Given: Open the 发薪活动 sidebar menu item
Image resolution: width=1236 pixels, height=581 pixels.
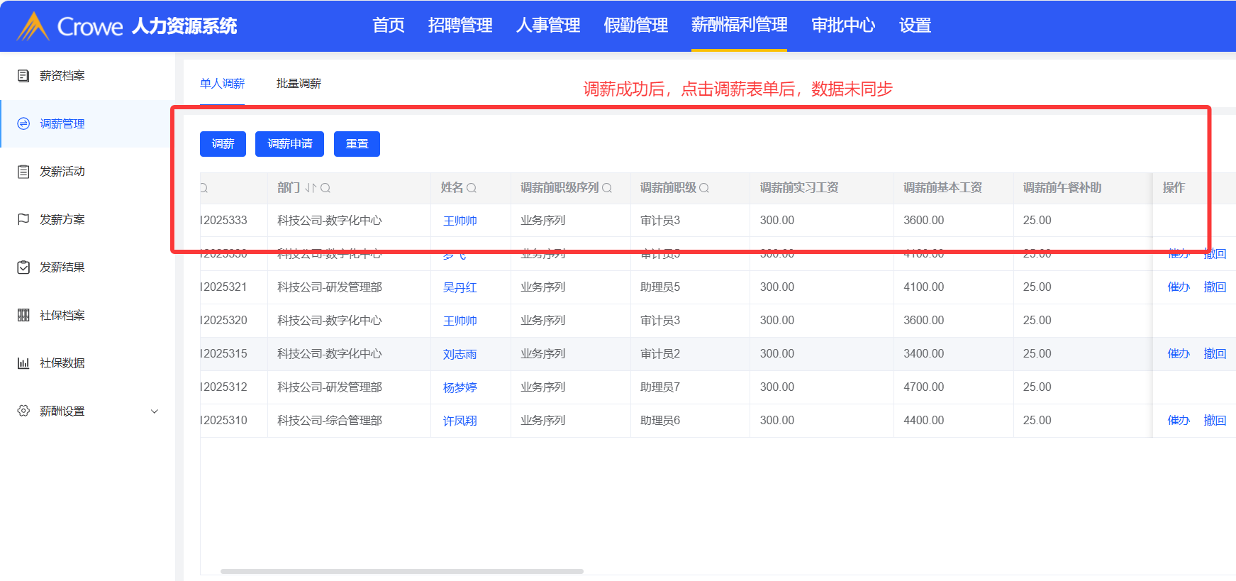Looking at the screenshot, I should tap(62, 172).
